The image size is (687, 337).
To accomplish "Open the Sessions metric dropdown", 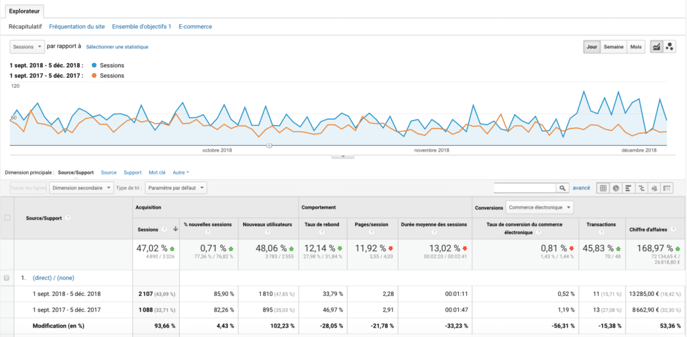I will (x=28, y=46).
